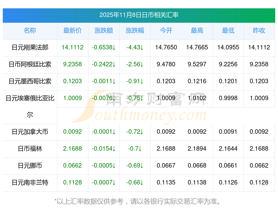Click the change value -0.2422↓
Viewport: 278px width, 210px height.
(104, 64)
